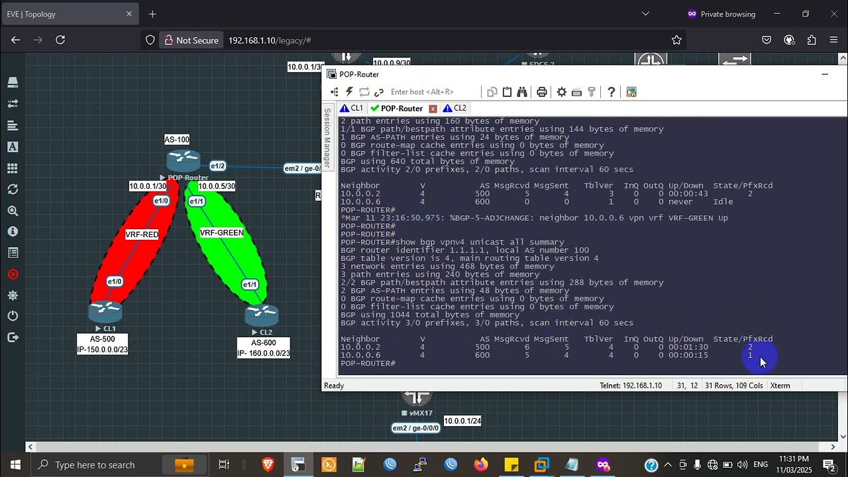This screenshot has width=848, height=477.
Task: Switch to the CL2 session tab
Action: (x=455, y=108)
